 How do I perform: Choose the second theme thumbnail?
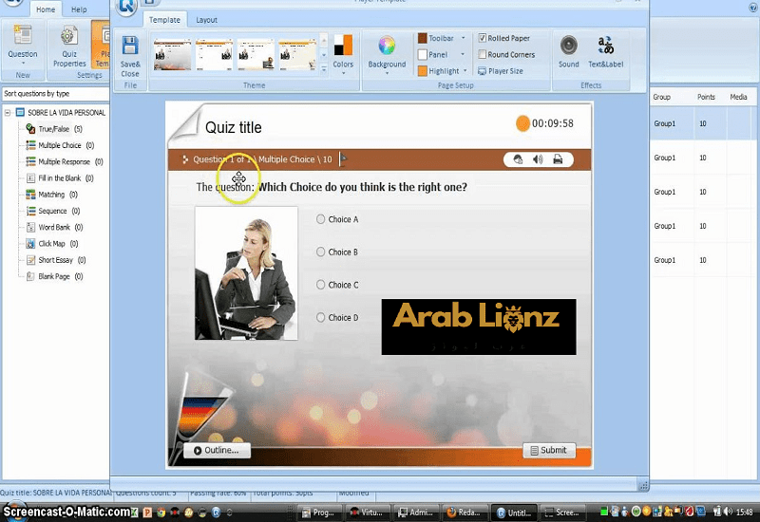214,55
